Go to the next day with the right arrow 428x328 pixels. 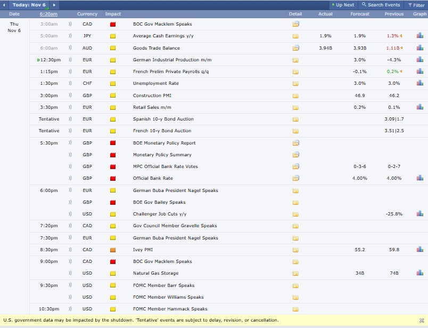pyautogui.click(x=54, y=5)
